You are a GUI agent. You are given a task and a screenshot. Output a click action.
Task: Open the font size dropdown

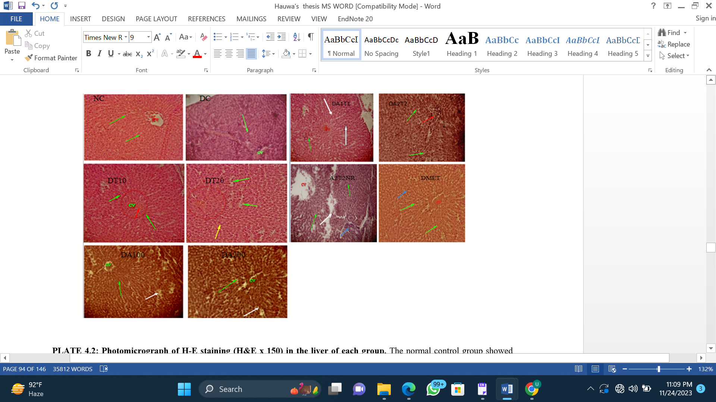coord(148,37)
